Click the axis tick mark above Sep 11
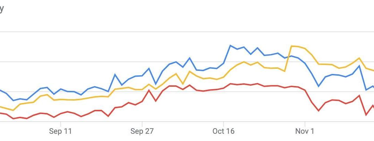The image size is (374, 141). click(61, 123)
